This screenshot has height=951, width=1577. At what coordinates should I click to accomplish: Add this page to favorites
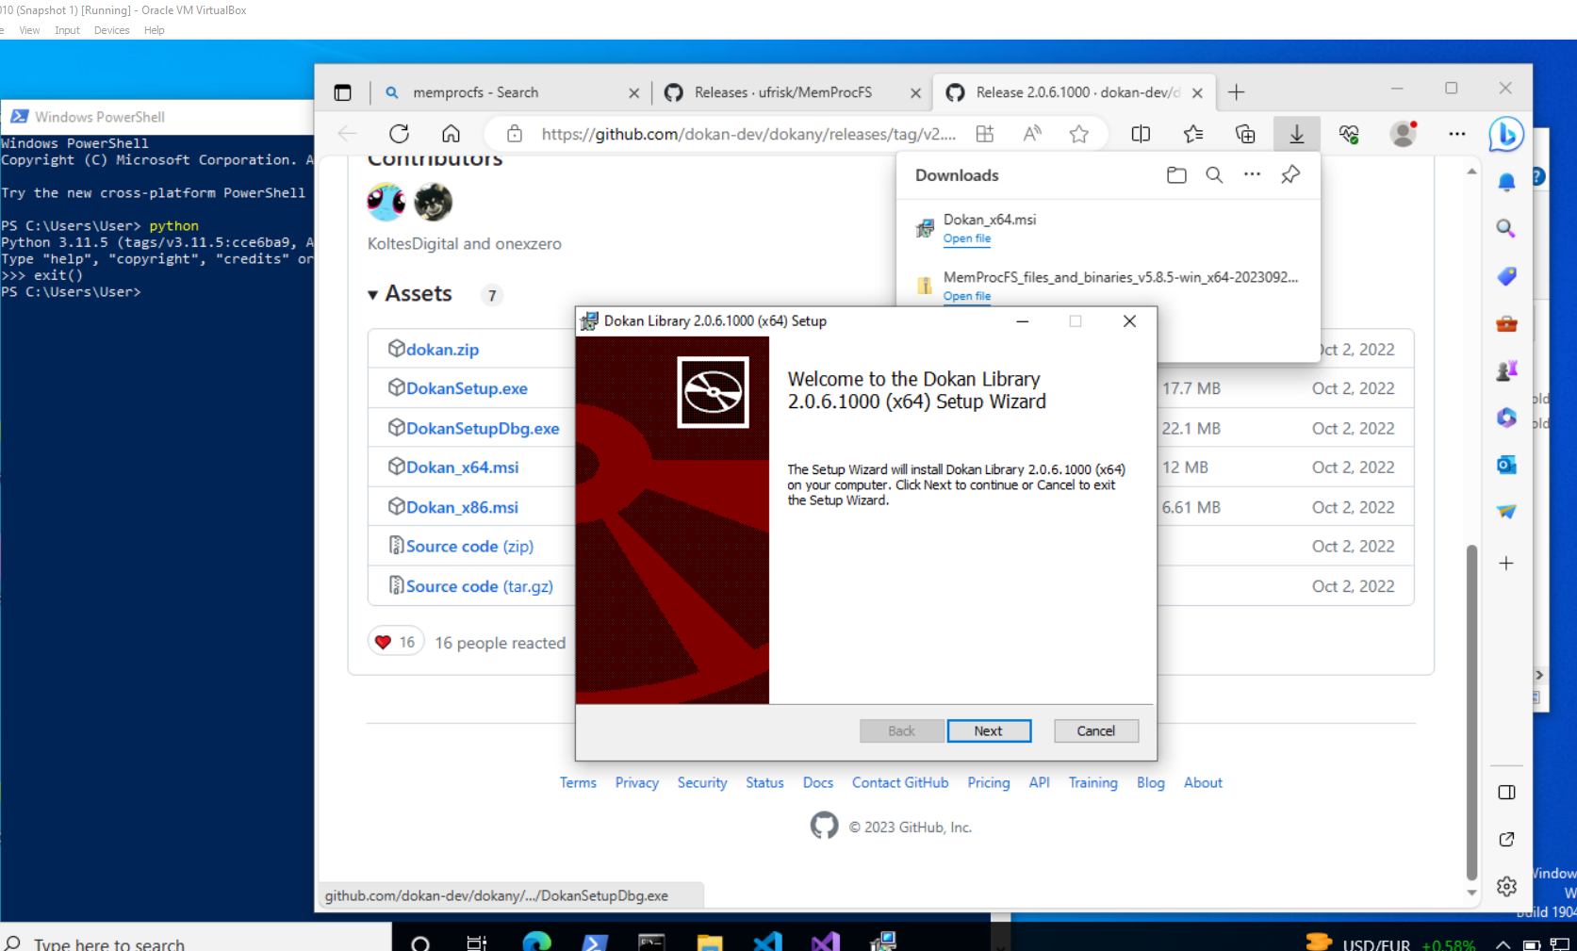1078,134
